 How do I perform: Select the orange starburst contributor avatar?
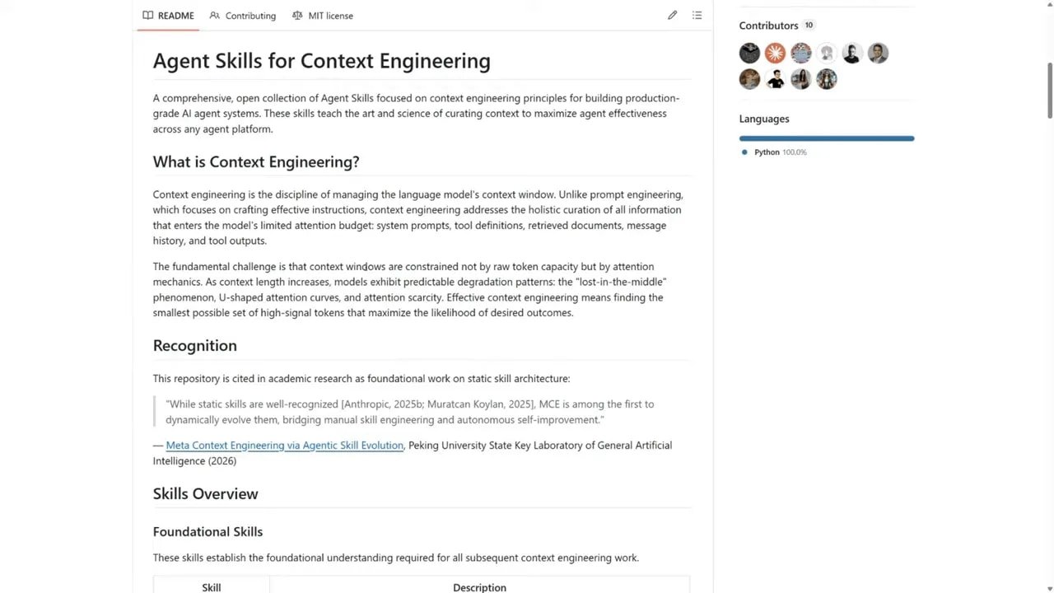coord(775,53)
